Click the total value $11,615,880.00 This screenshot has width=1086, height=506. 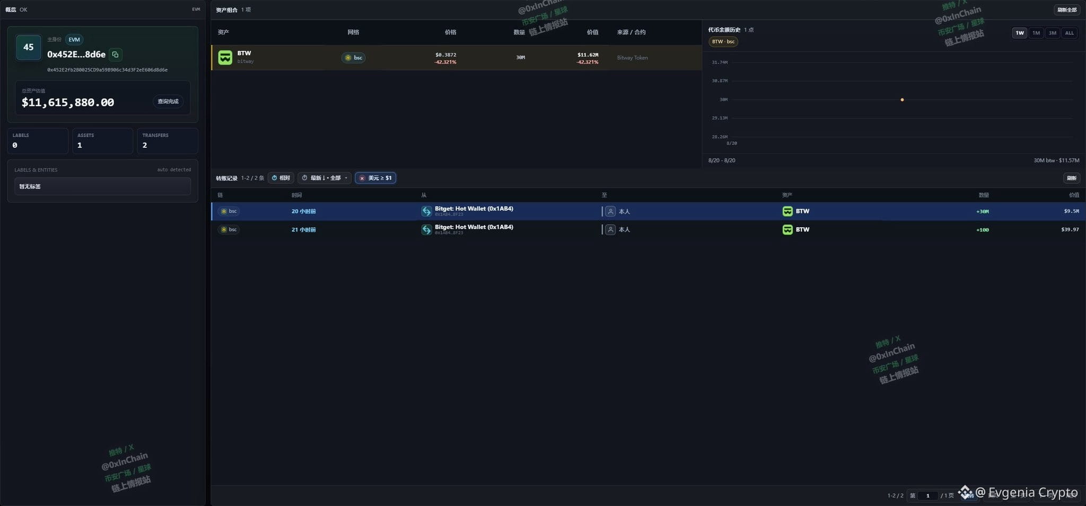(68, 102)
